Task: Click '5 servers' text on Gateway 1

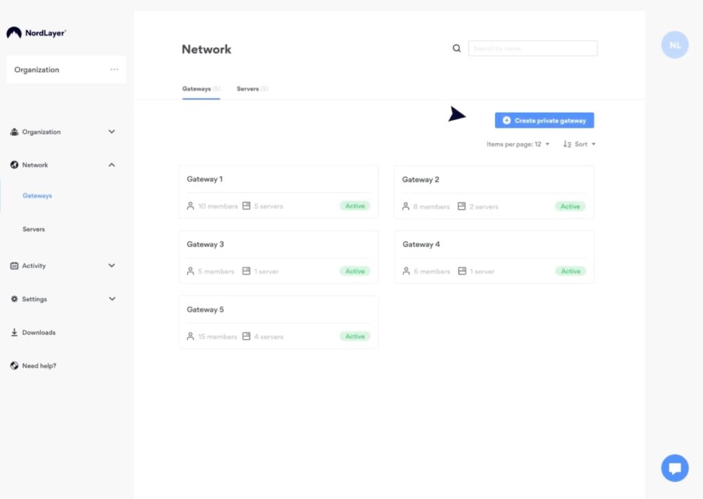Action: (x=268, y=206)
